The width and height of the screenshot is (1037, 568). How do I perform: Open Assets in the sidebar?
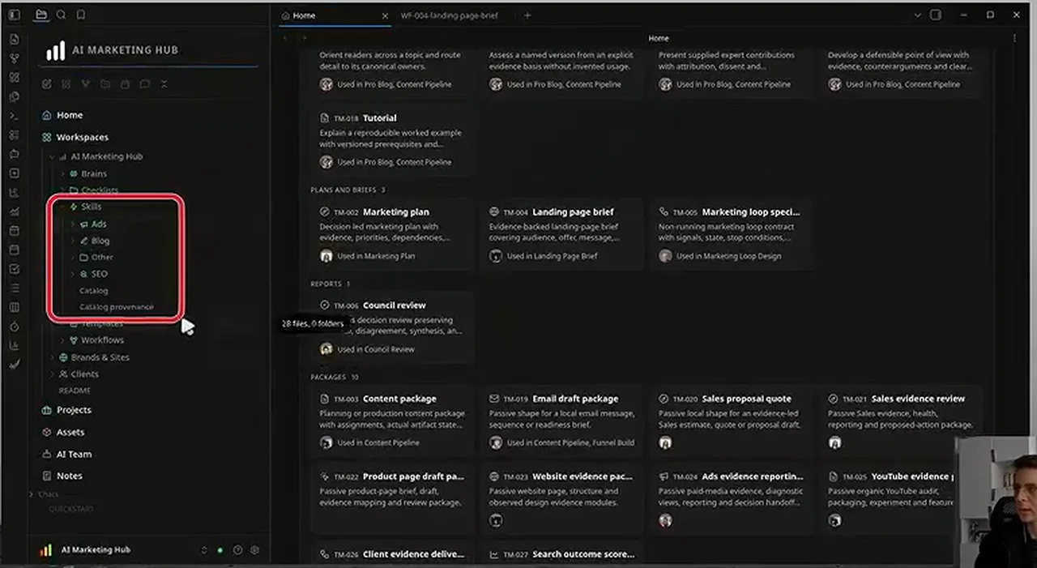pyautogui.click(x=70, y=432)
